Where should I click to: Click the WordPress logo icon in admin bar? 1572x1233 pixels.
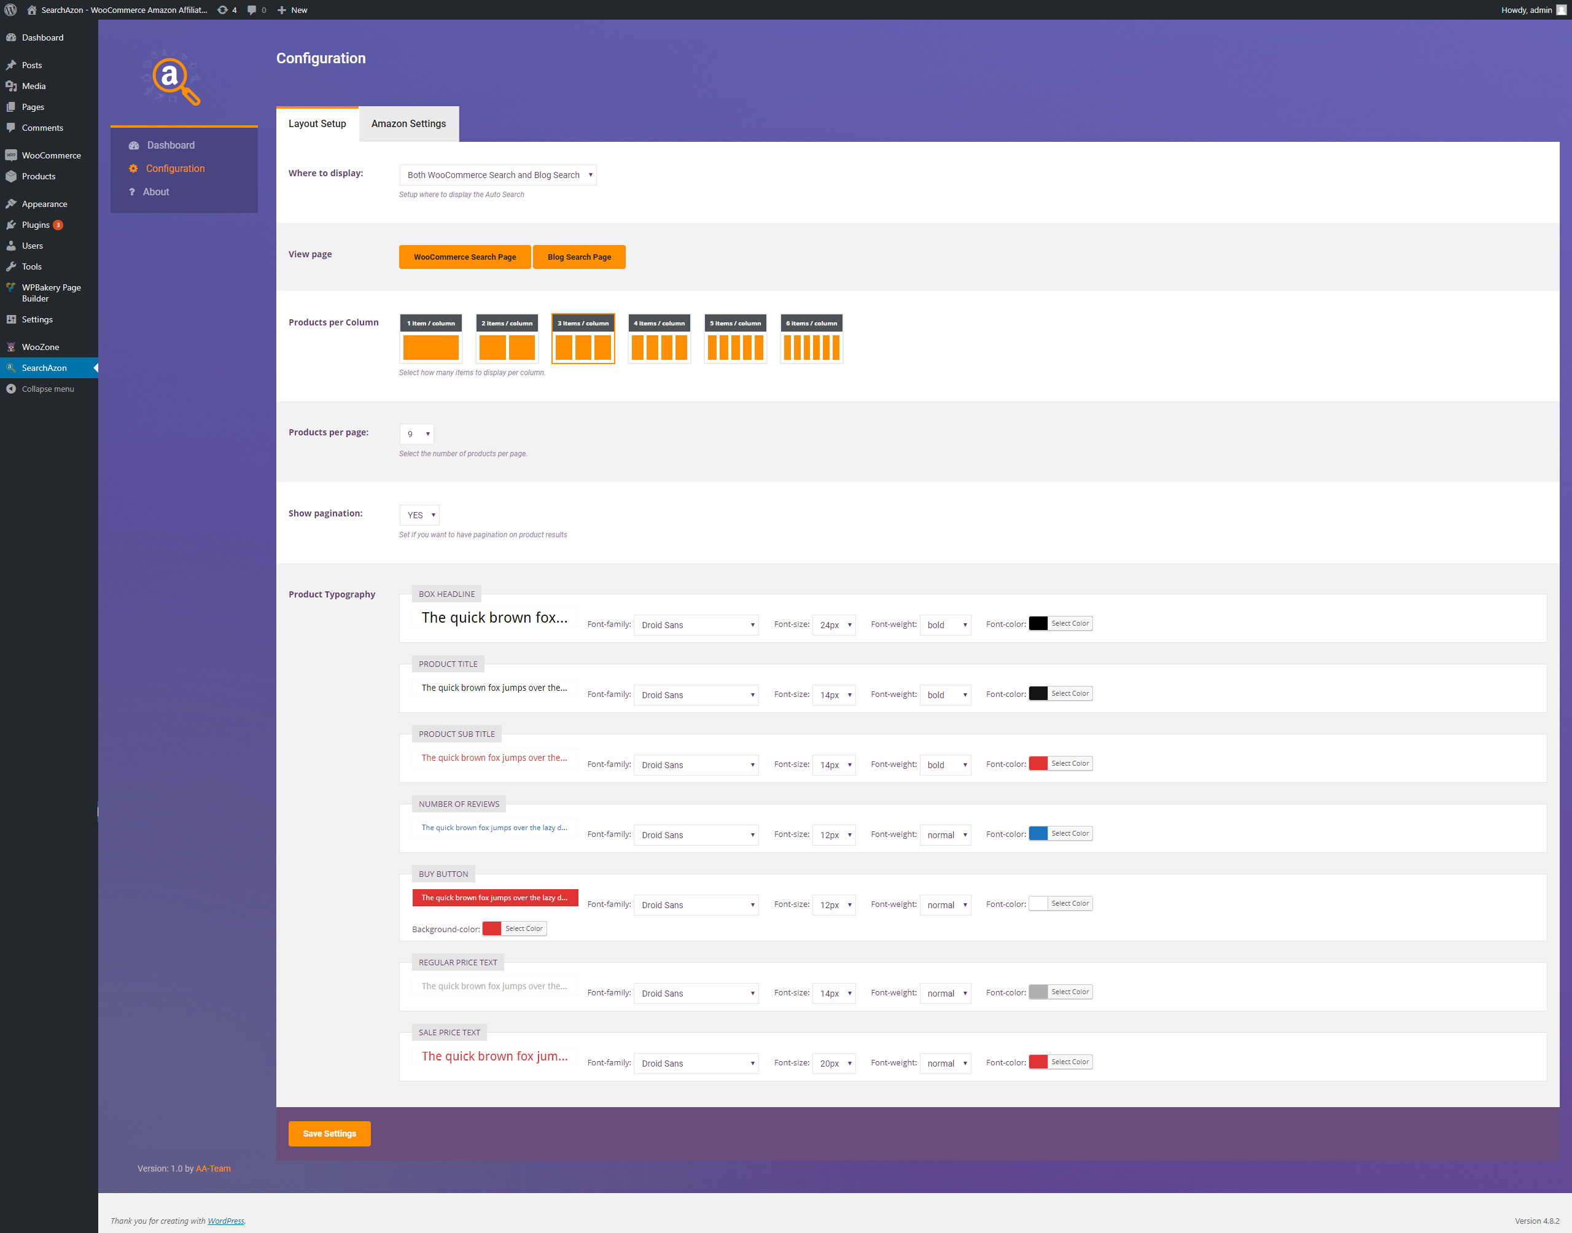point(11,10)
